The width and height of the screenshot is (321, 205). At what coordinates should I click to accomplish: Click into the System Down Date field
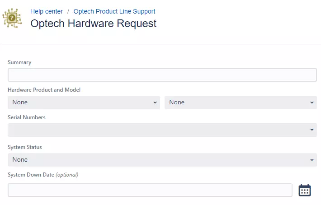[x=150, y=190]
